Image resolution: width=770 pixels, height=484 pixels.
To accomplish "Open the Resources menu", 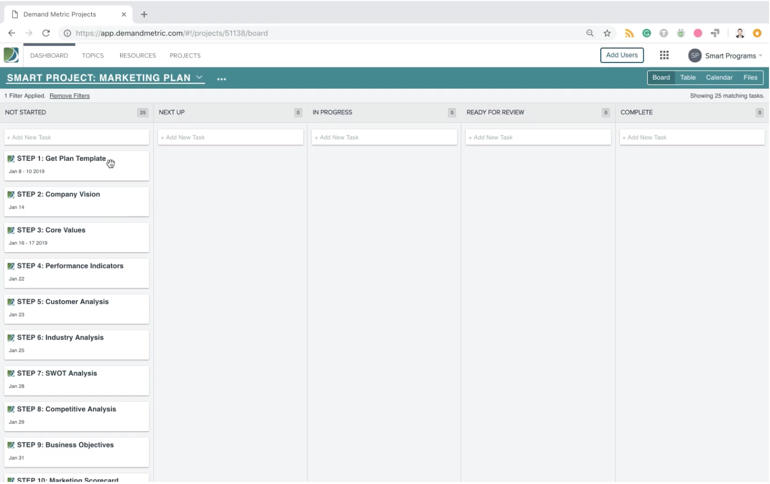I will 138,56.
